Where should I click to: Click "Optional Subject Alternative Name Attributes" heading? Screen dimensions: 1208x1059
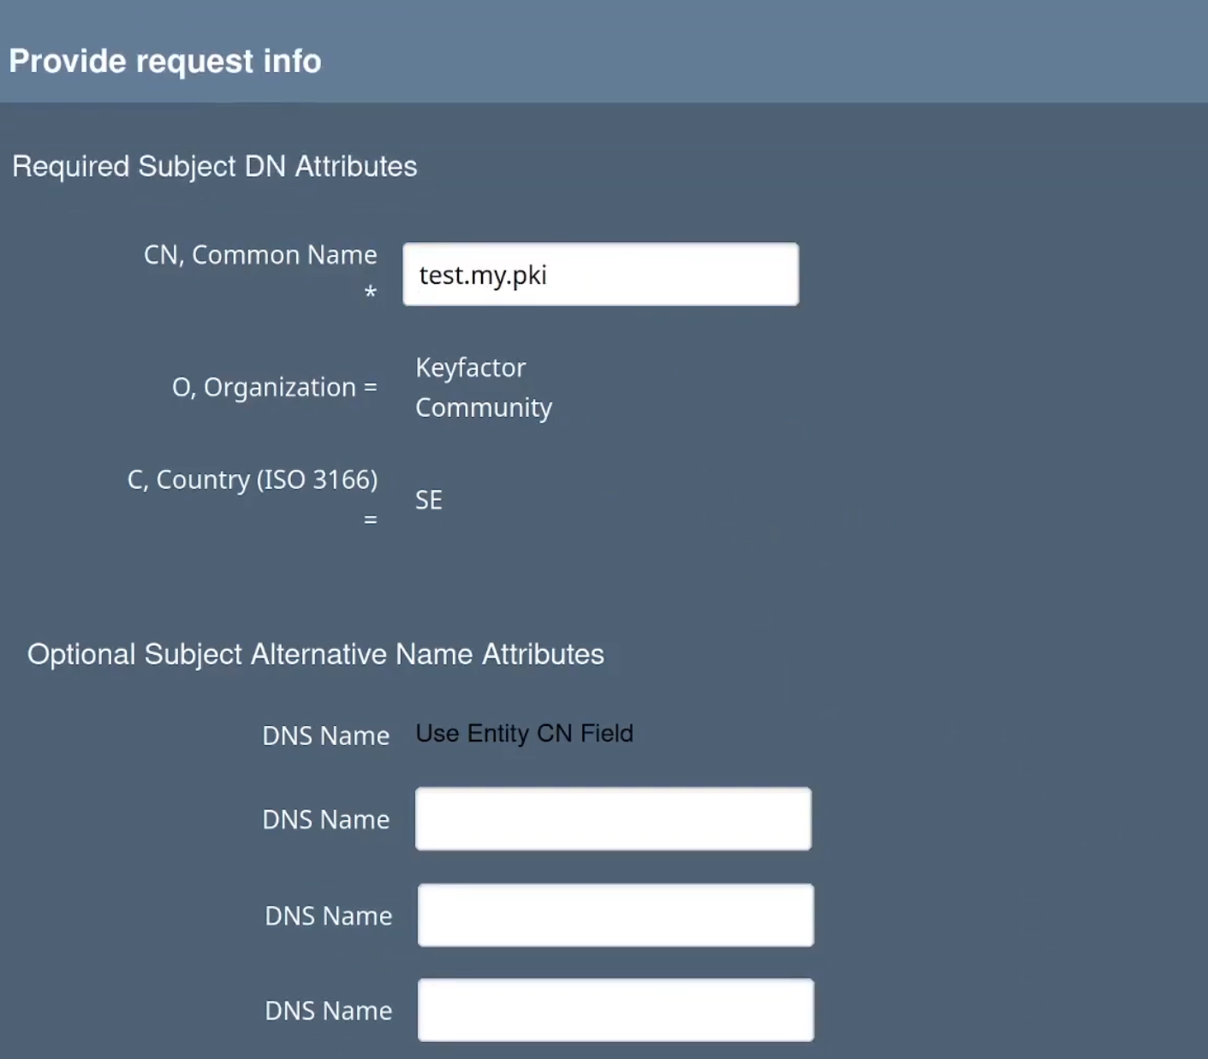coord(316,654)
